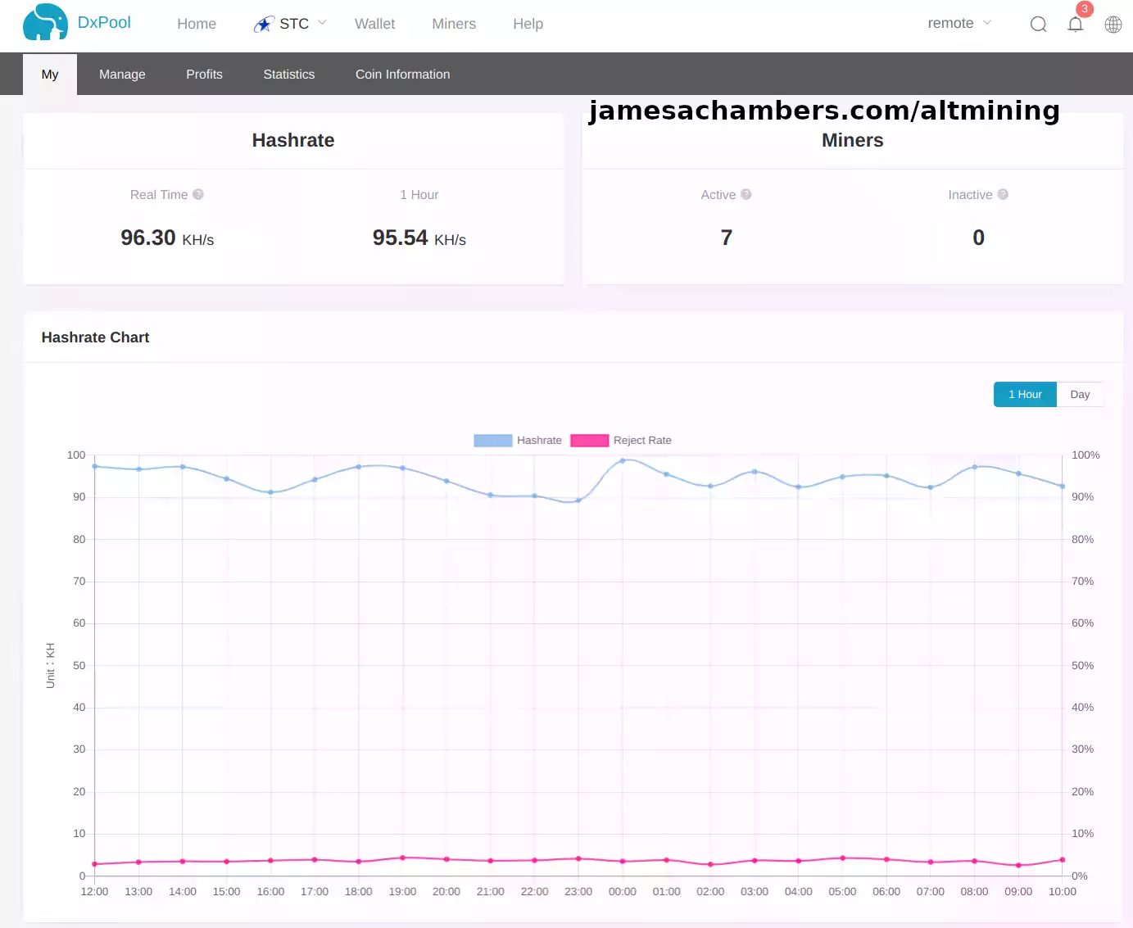Select the My tab
The height and width of the screenshot is (928, 1133).
pyautogui.click(x=50, y=75)
